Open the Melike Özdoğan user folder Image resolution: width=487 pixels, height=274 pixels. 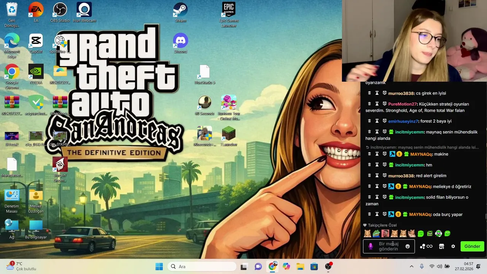[x=36, y=201]
